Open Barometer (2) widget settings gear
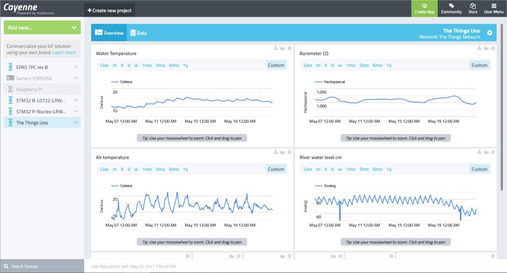The width and height of the screenshot is (507, 273). 493,48
